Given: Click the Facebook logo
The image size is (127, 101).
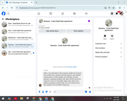Looking at the screenshot, I should [x=4, y=13].
